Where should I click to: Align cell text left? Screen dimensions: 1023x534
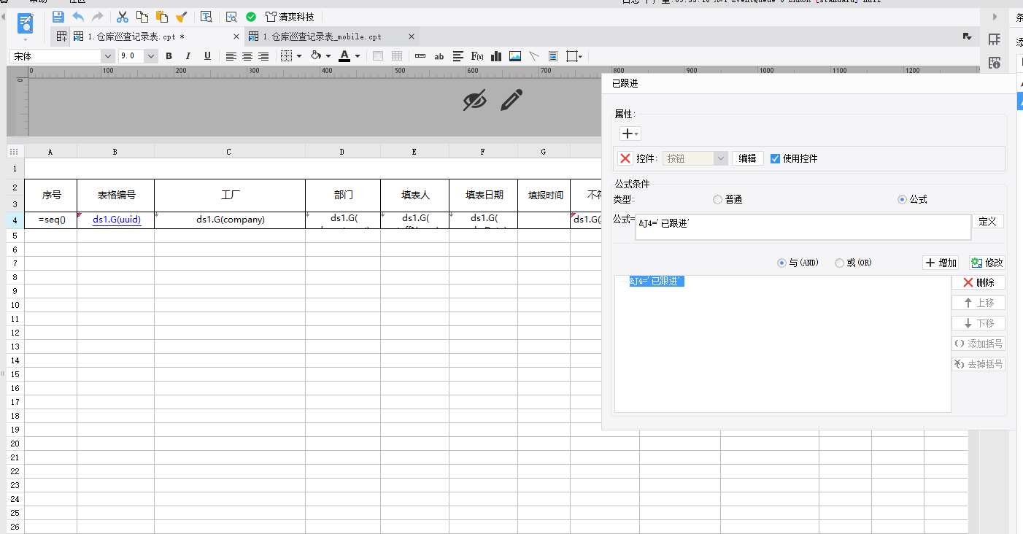(x=231, y=56)
